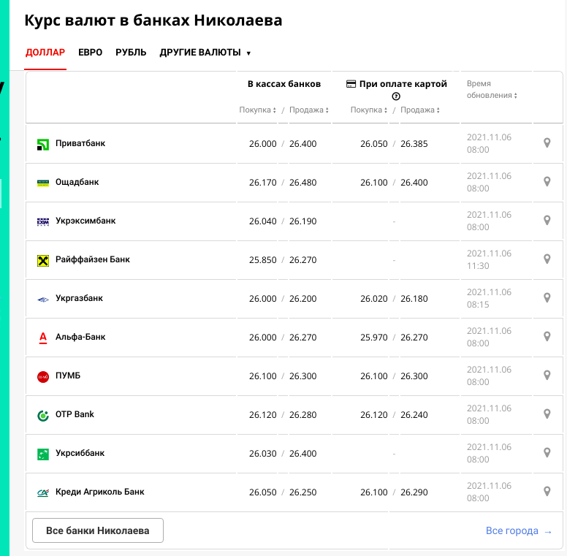Click OTP Bank card sell rate 26.240
567x556 pixels.
click(x=414, y=415)
